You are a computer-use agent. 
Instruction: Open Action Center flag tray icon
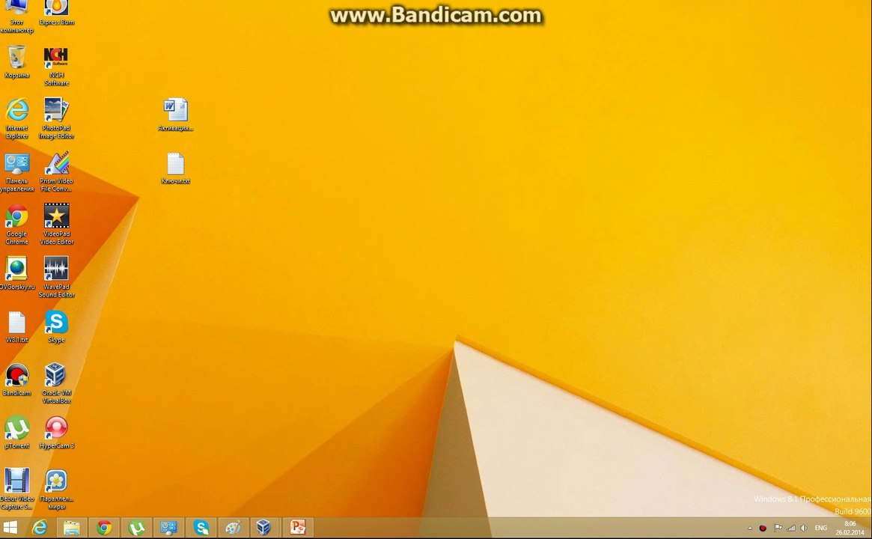click(x=778, y=528)
